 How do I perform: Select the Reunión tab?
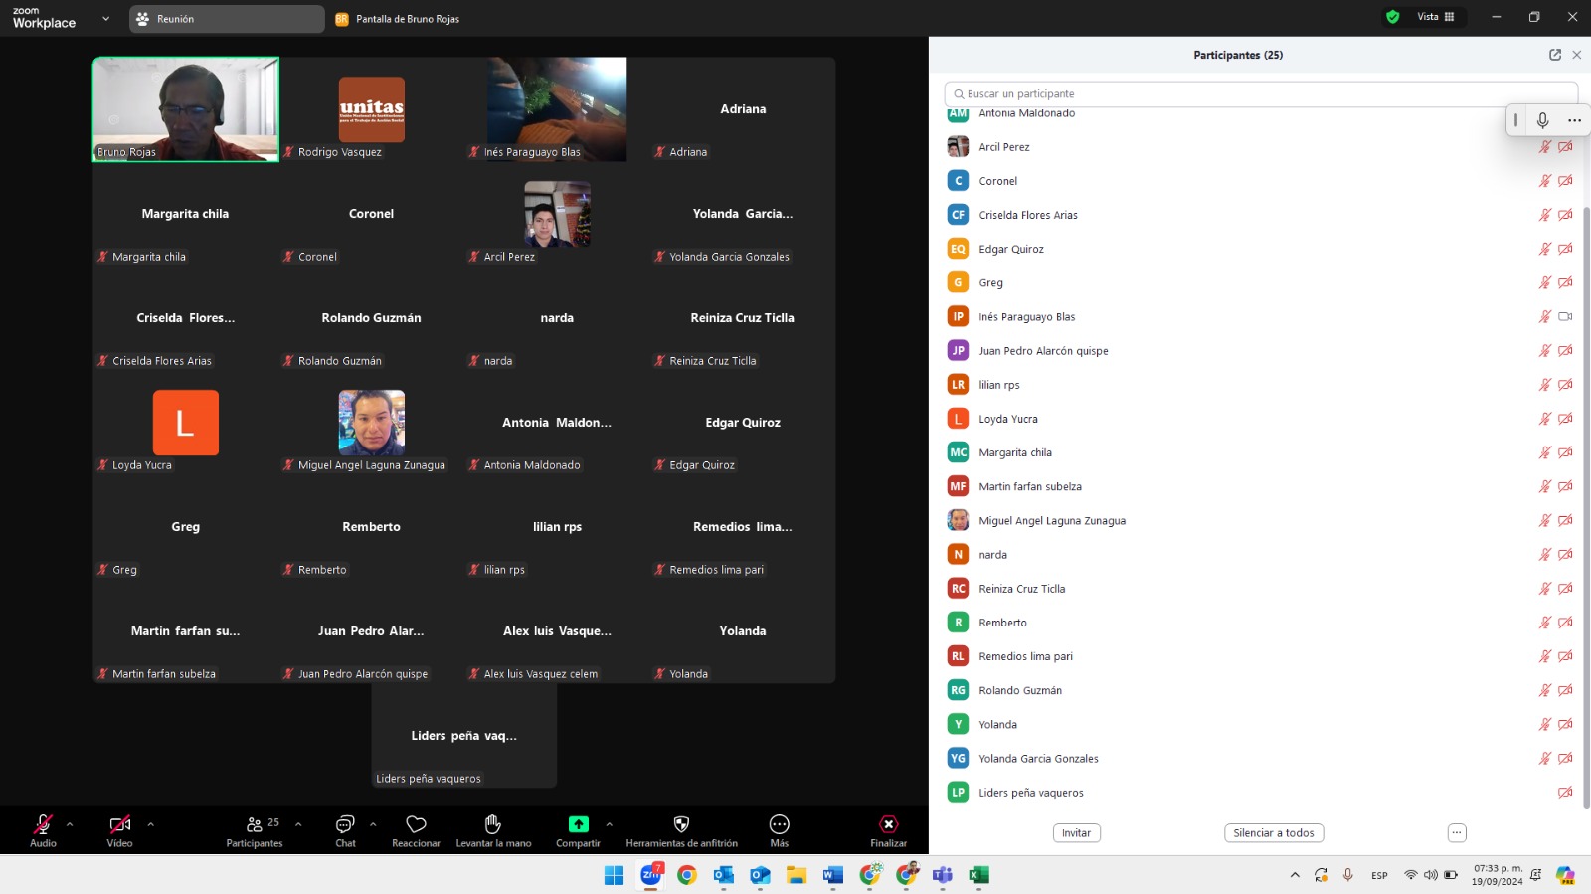coord(227,19)
